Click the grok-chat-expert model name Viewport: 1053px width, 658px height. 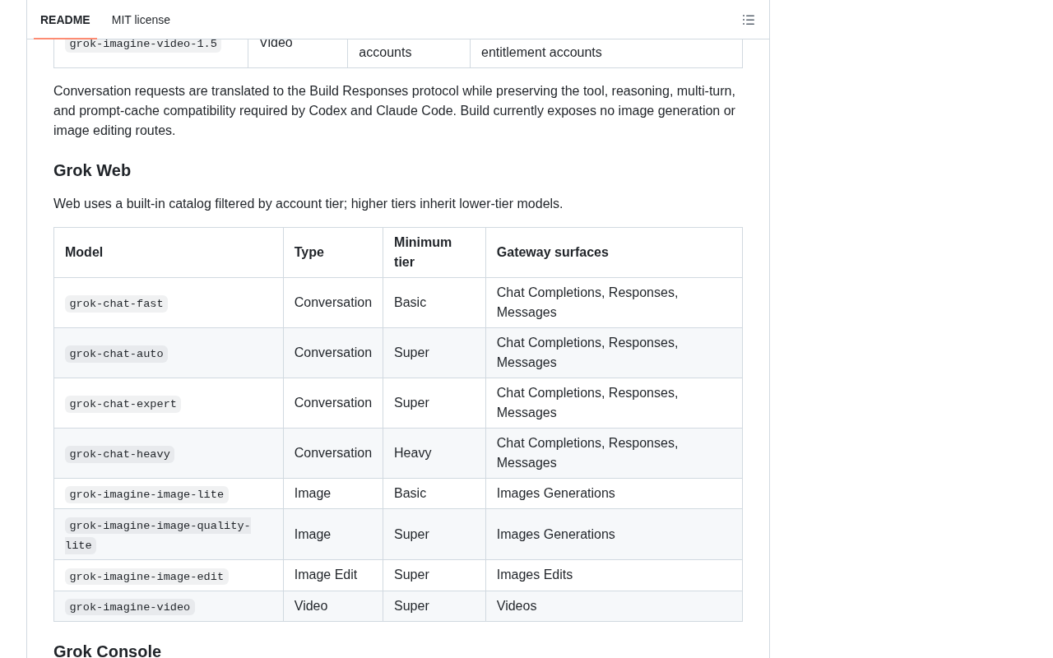tap(123, 404)
